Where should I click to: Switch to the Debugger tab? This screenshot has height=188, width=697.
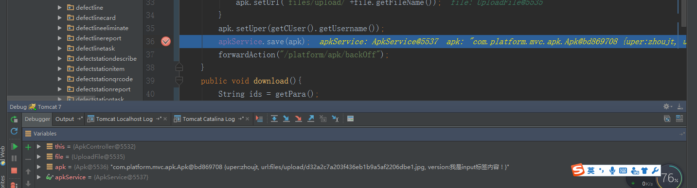pos(37,119)
